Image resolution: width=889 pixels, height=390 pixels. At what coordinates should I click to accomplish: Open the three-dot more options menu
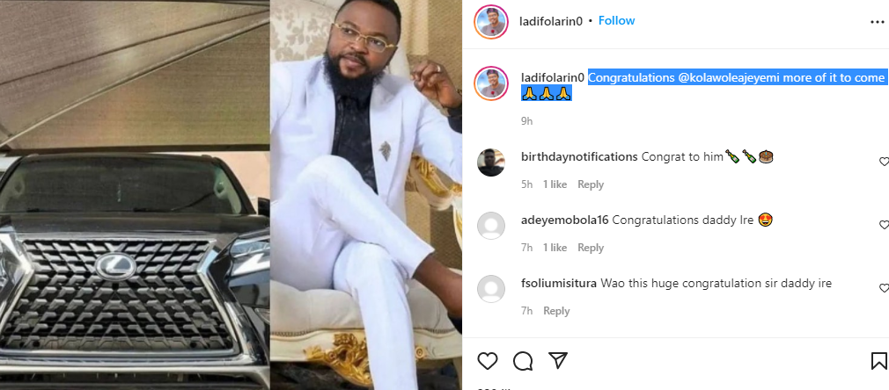pos(877,21)
